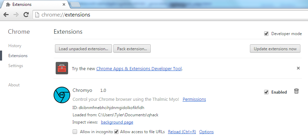Uncheck Allow access to file URLs
The height and width of the screenshot is (139, 308).
(x=116, y=132)
